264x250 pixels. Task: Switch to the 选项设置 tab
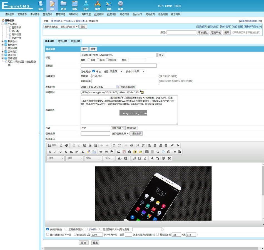[x=63, y=41]
